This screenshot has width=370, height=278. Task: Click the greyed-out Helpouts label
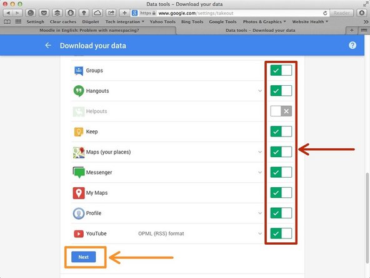click(96, 111)
